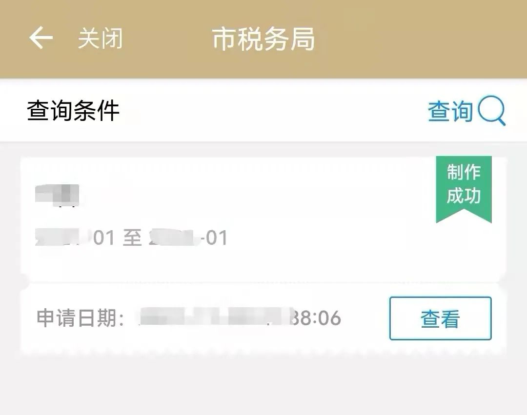The height and width of the screenshot is (415, 527).
Task: Tap the green 制作成功 ribbon badge
Action: click(464, 189)
